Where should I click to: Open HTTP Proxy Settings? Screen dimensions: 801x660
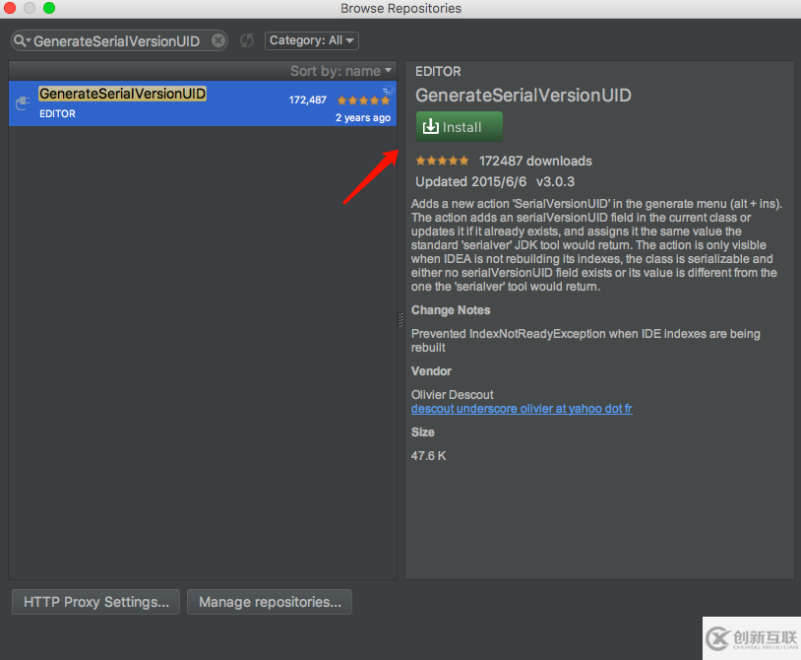(96, 602)
